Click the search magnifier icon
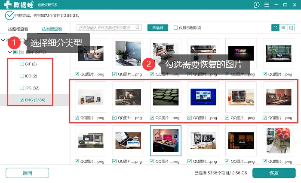This screenshot has height=183, width=301. 138,27
